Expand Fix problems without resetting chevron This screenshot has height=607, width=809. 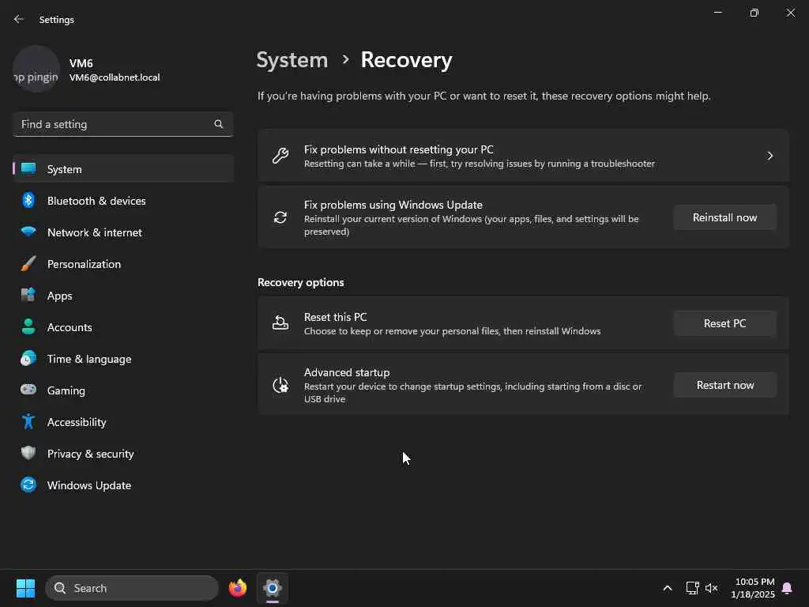pyautogui.click(x=769, y=156)
